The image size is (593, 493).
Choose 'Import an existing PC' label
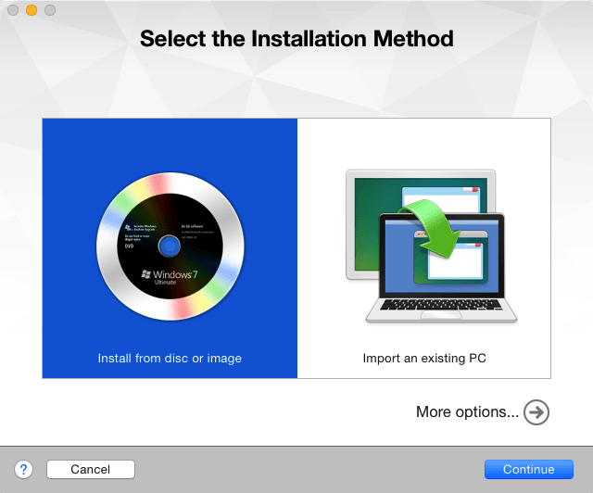pyautogui.click(x=424, y=358)
